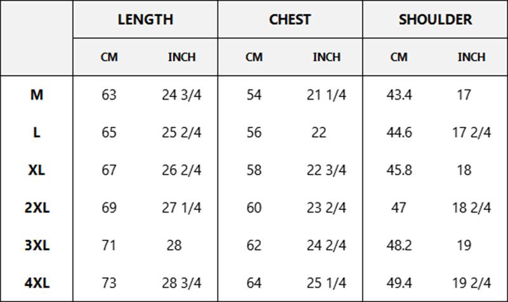Click the SHOULDER column header
Image resolution: width=508 pixels, height=302 pixels.
(435, 20)
